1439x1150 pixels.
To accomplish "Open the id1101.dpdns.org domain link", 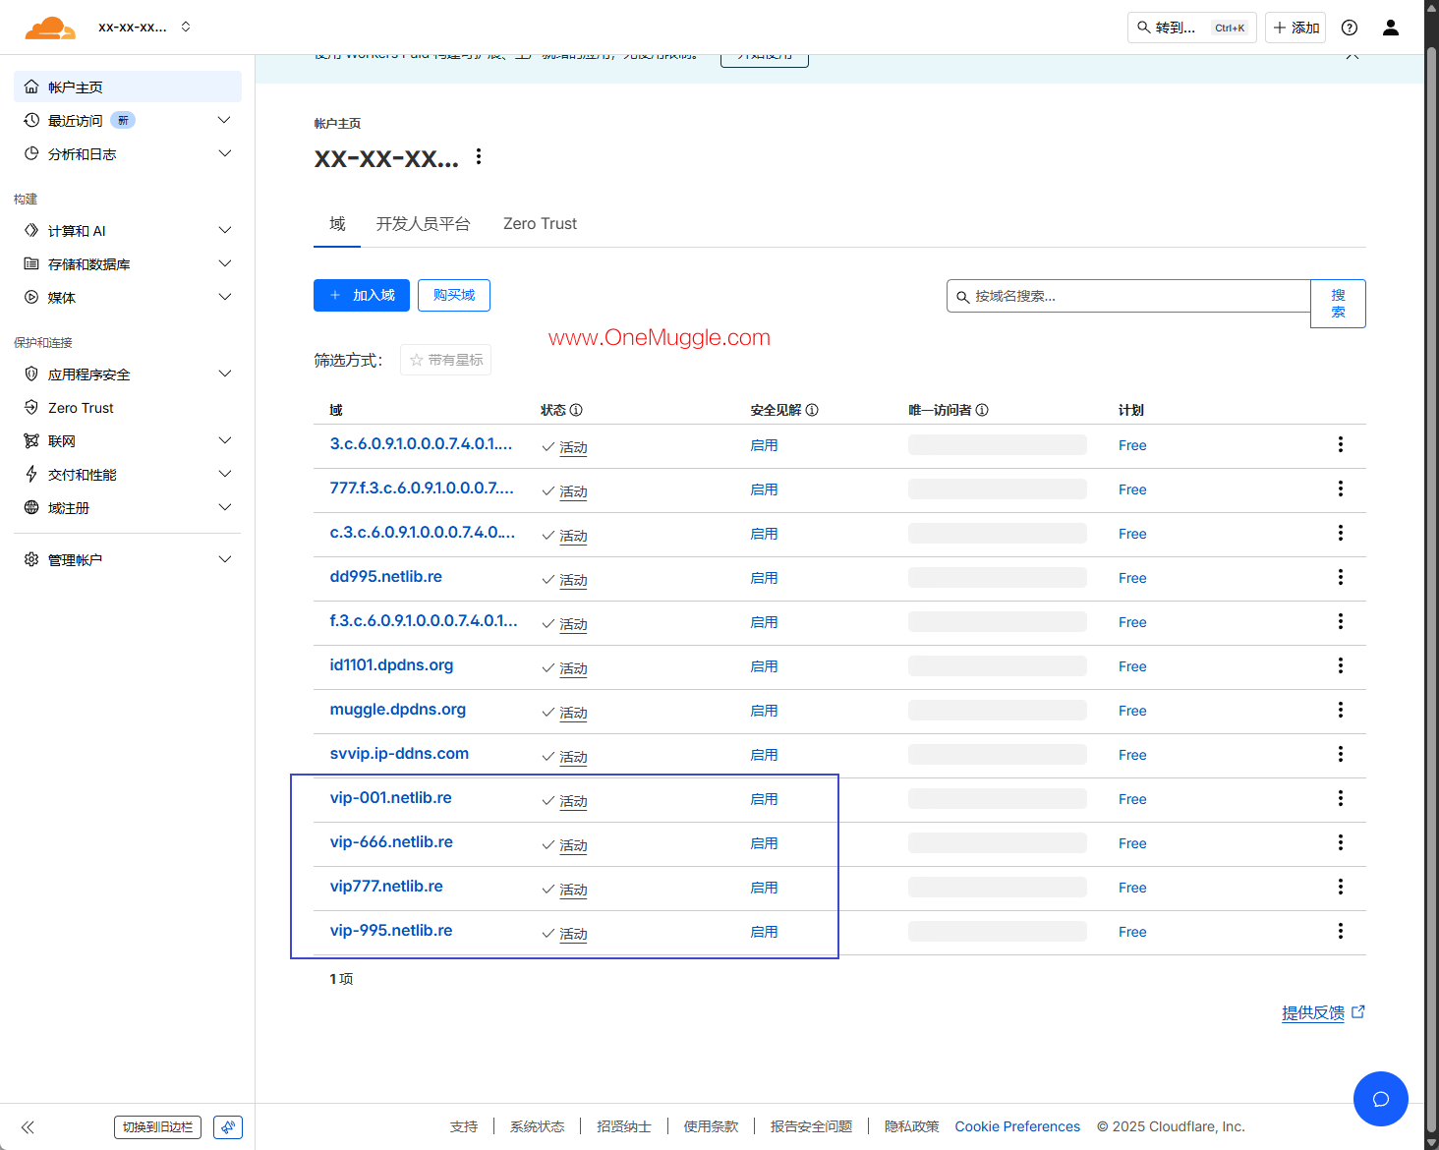I will [x=392, y=665].
